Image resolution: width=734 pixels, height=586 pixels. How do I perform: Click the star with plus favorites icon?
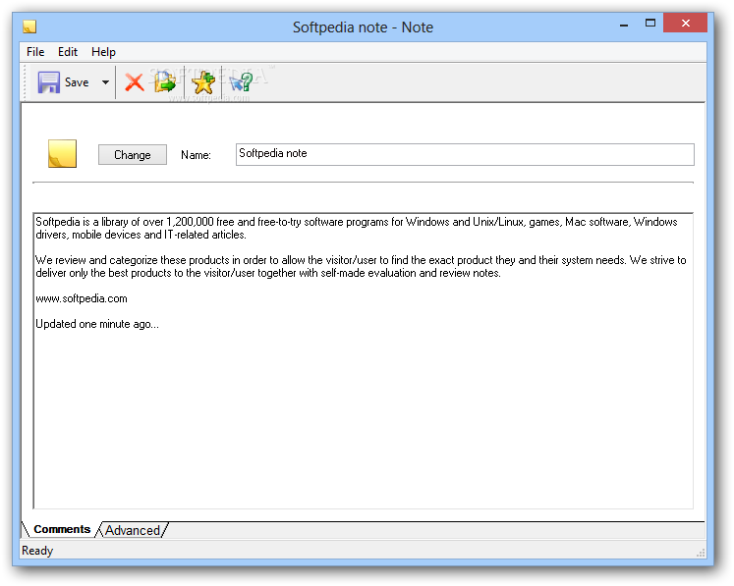tap(203, 82)
